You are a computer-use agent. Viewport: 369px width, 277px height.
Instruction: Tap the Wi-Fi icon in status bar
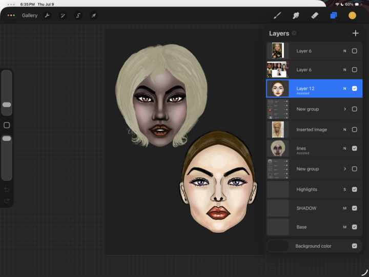[x=337, y=4]
